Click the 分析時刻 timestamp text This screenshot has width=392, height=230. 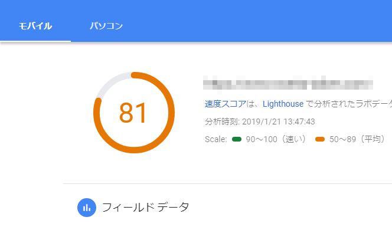point(260,121)
